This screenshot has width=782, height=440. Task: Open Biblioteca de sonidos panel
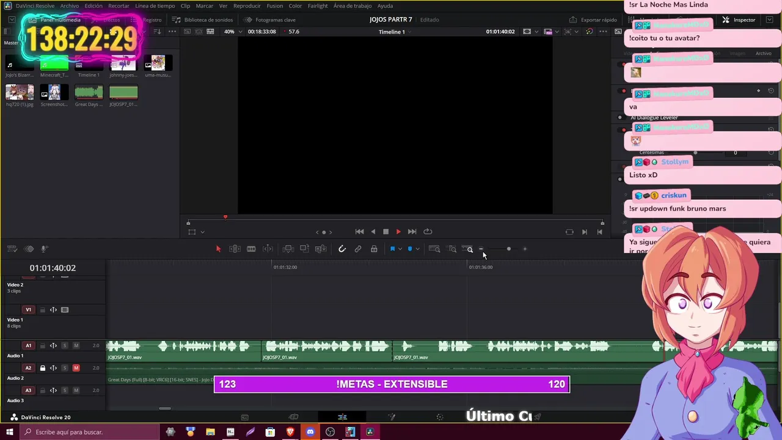point(203,20)
